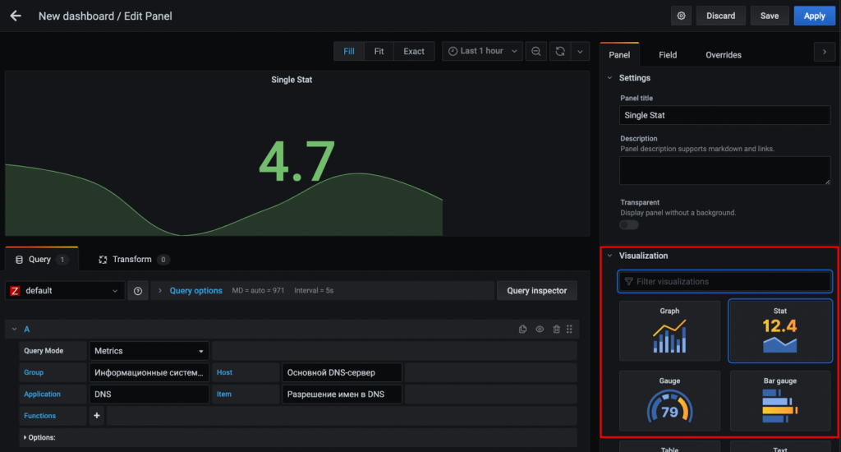Open the Query inspector
The width and height of the screenshot is (841, 452).
(536, 291)
